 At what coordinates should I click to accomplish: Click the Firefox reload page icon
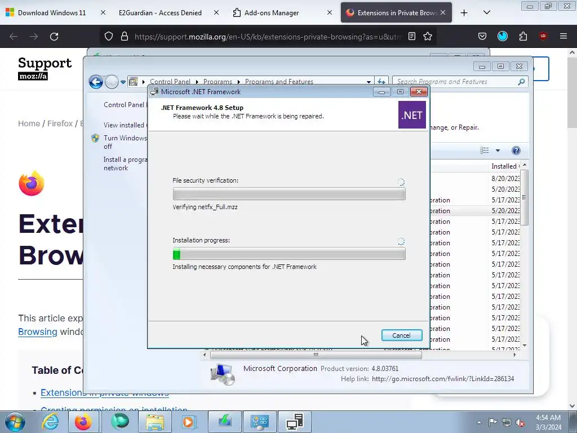coord(54,37)
